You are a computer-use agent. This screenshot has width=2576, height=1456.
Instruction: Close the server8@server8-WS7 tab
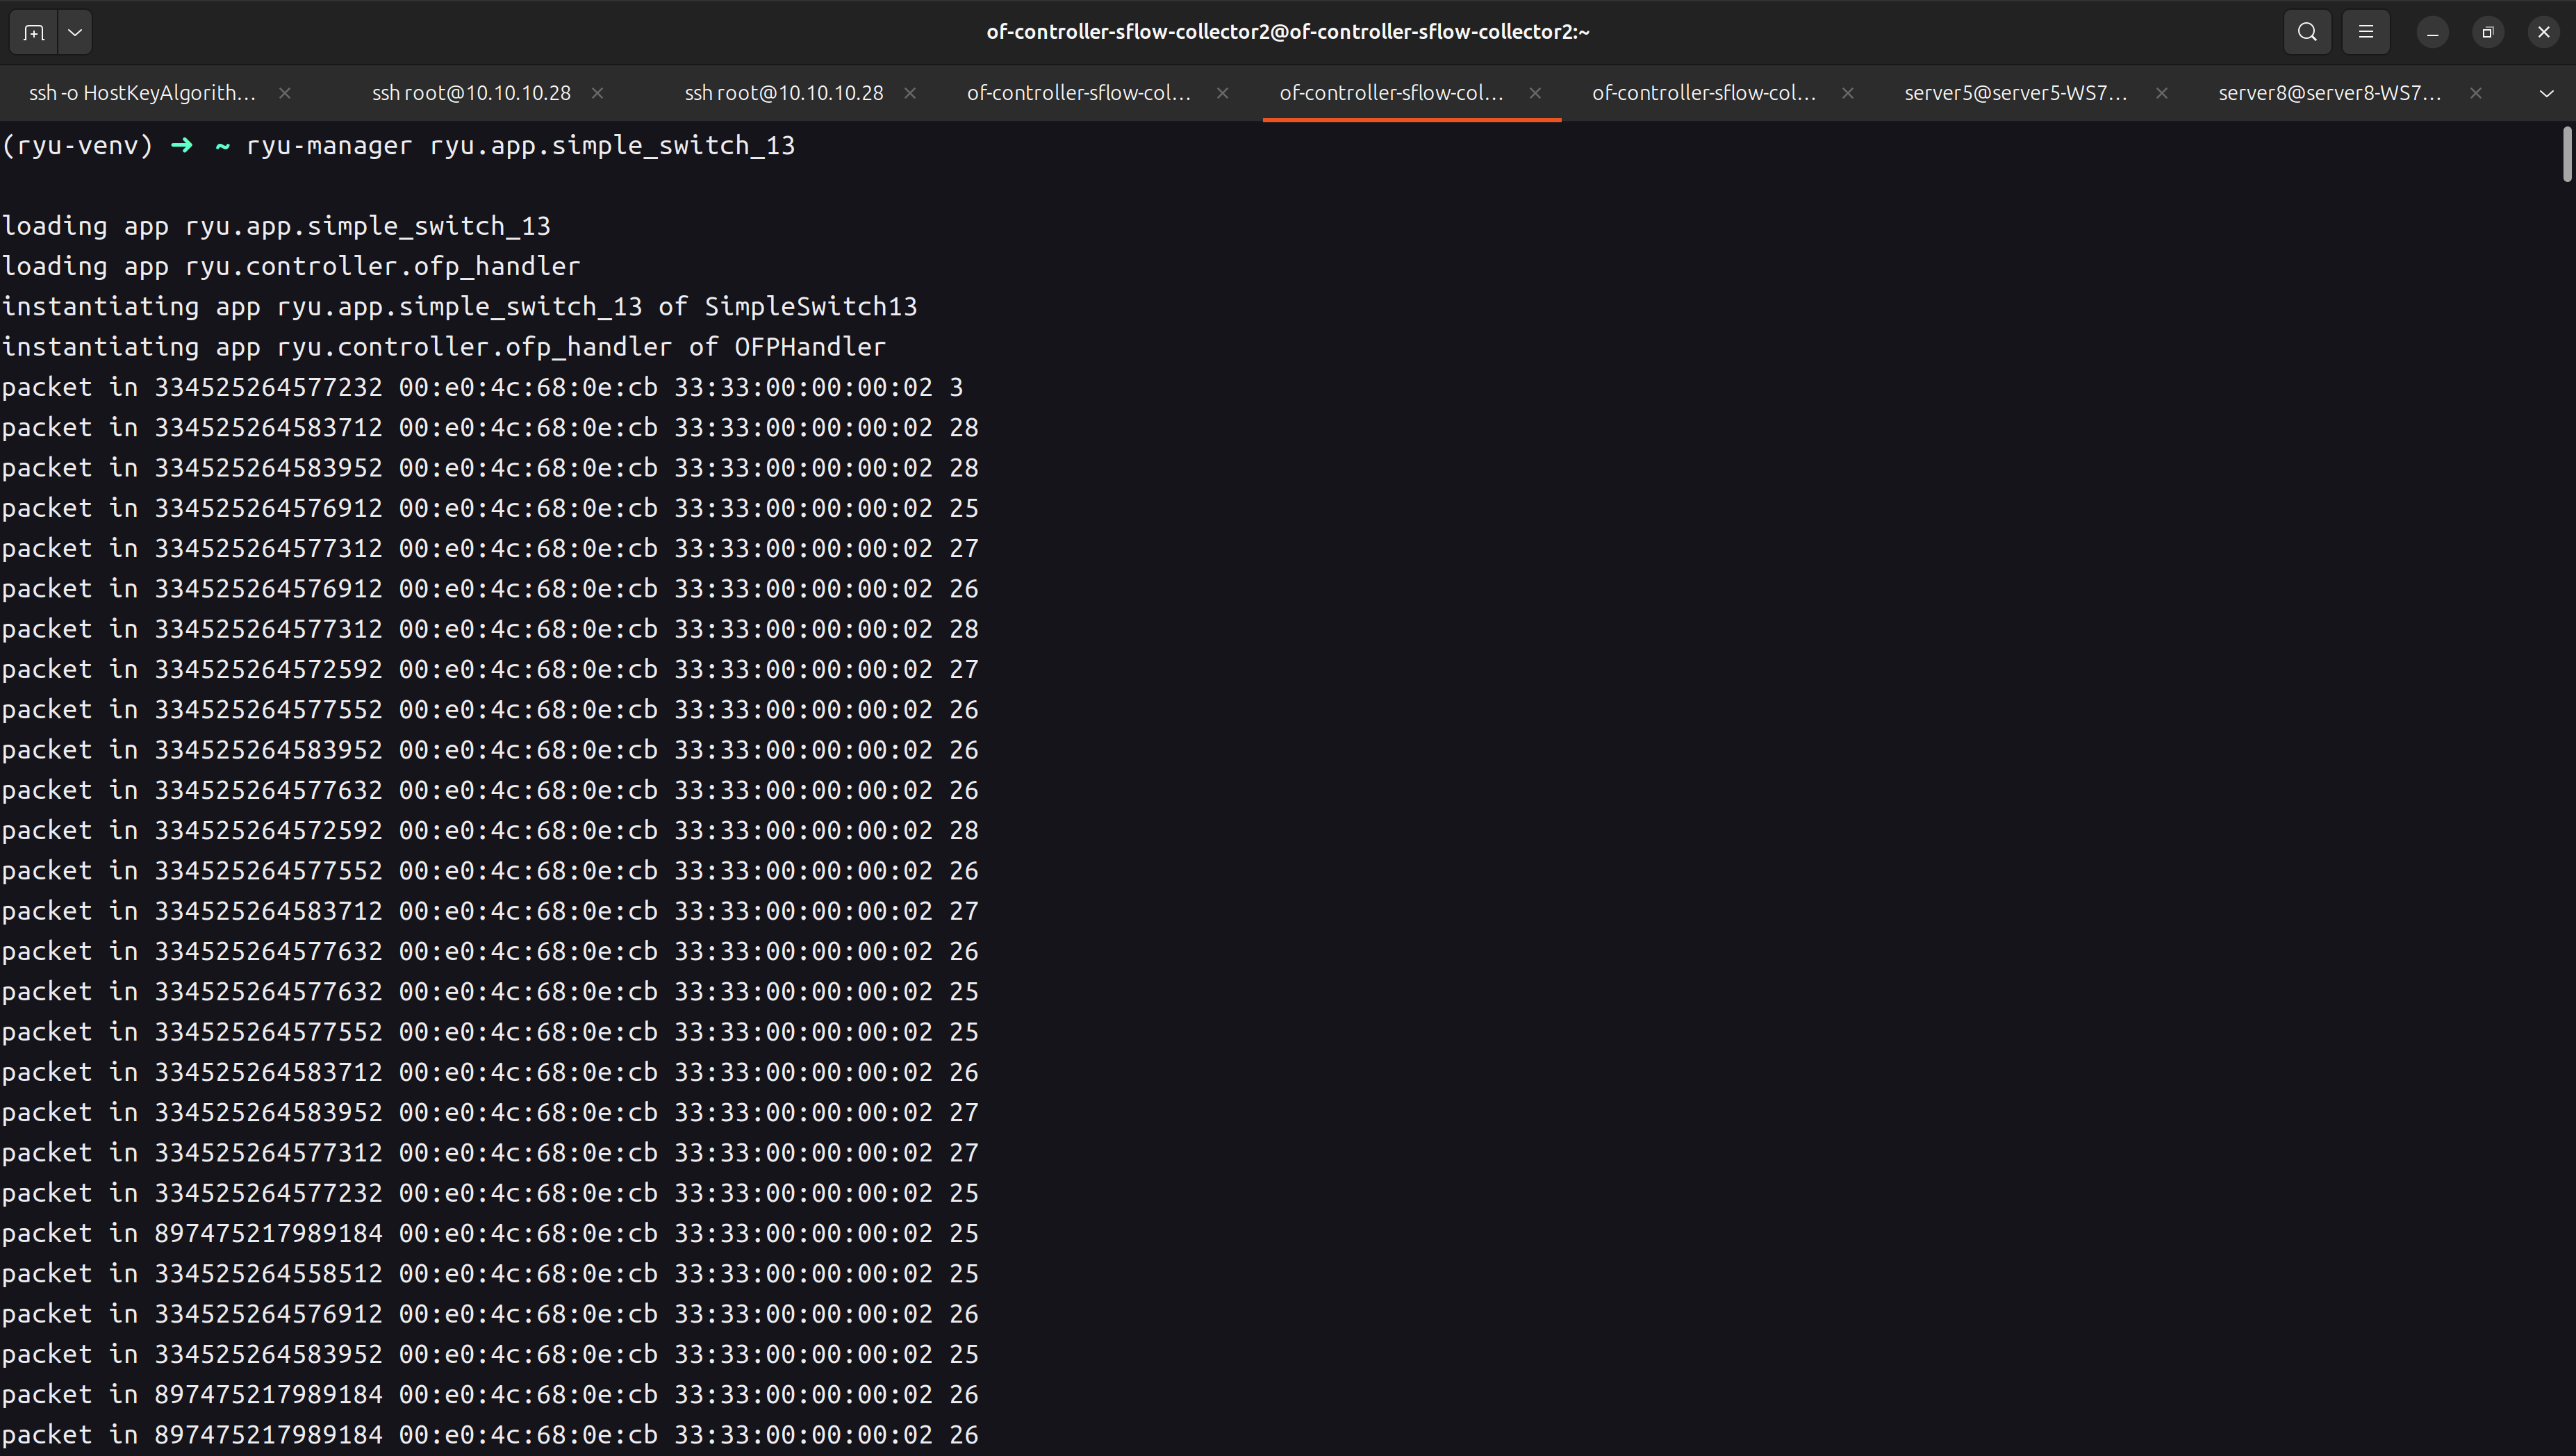click(2475, 93)
